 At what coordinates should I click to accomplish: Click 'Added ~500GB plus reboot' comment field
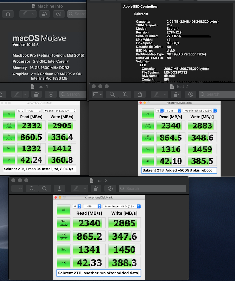179,170
